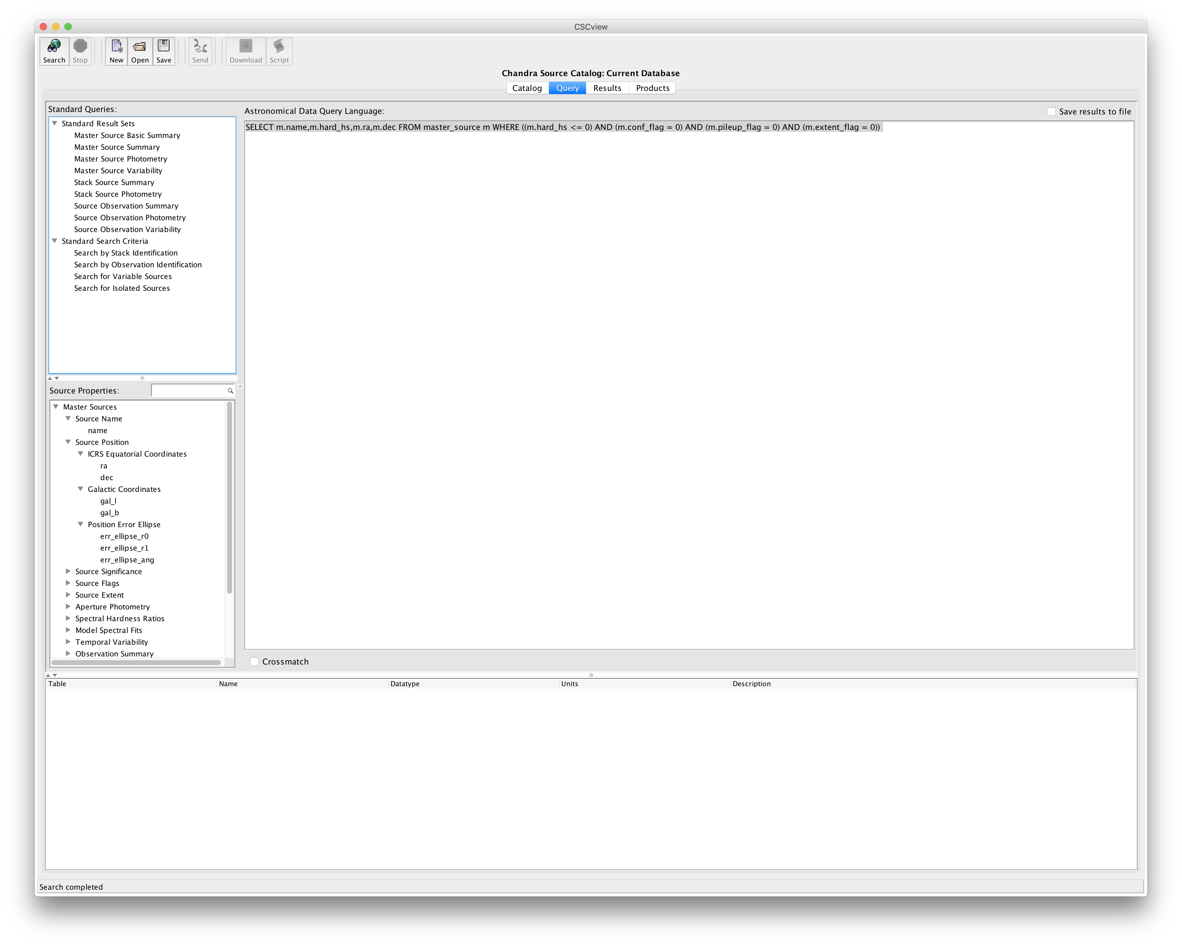Toggle the Crossmatch checkbox
This screenshot has width=1182, height=946.
pyautogui.click(x=254, y=661)
